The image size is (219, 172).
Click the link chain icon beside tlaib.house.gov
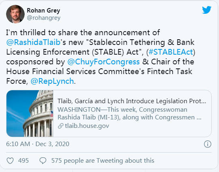(61, 126)
